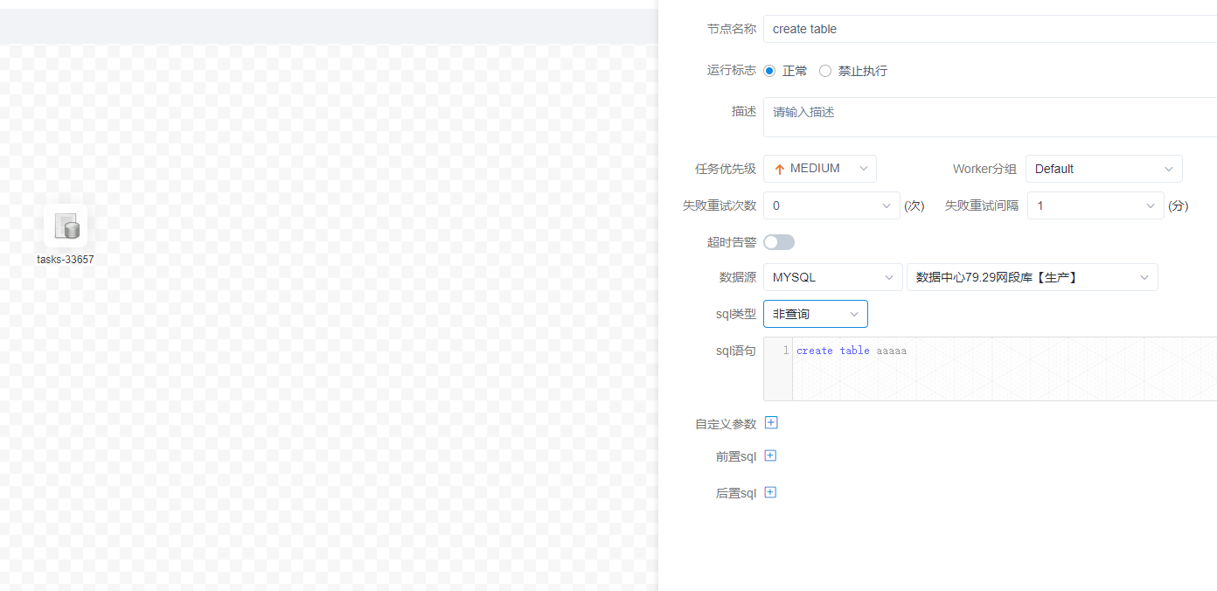Click the Worker分组 label
The image size is (1217, 591).
(x=984, y=169)
